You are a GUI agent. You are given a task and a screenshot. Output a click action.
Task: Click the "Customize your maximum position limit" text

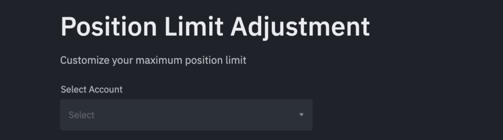point(153,61)
